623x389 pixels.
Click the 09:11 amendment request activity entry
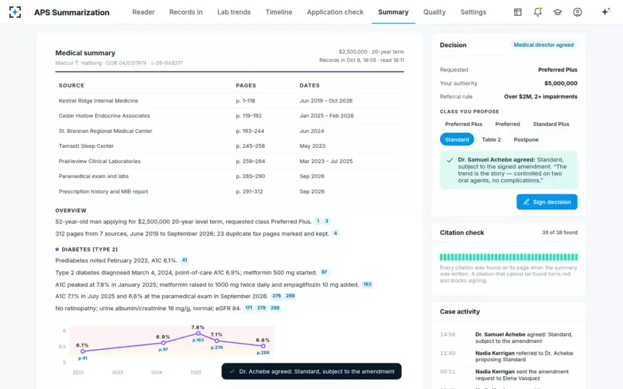pos(508,375)
